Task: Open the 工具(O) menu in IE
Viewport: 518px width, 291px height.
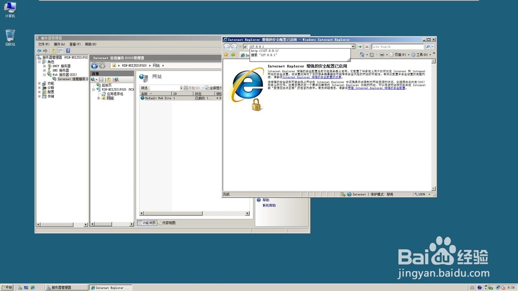Action: click(421, 55)
